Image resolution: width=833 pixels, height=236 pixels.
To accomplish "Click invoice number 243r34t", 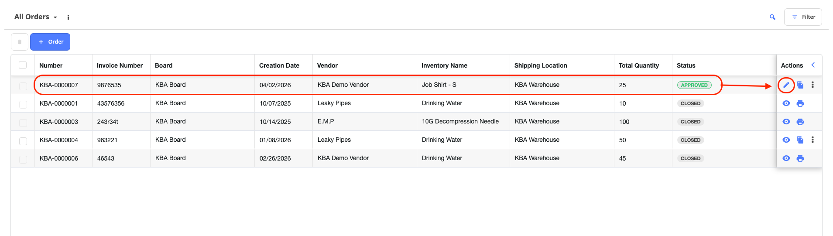I will click(108, 122).
